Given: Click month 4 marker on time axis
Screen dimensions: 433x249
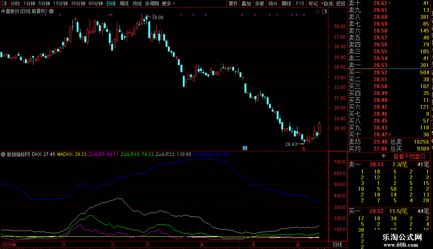Looking at the screenshot, I should pos(202,244).
